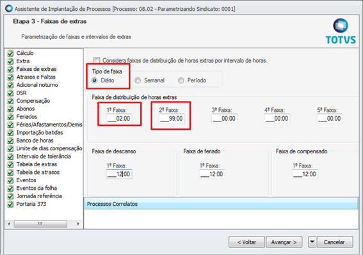Screen dimensions: 363x255
Task: Enable the Considera faixas de distribuição checkbox
Action: point(97,60)
